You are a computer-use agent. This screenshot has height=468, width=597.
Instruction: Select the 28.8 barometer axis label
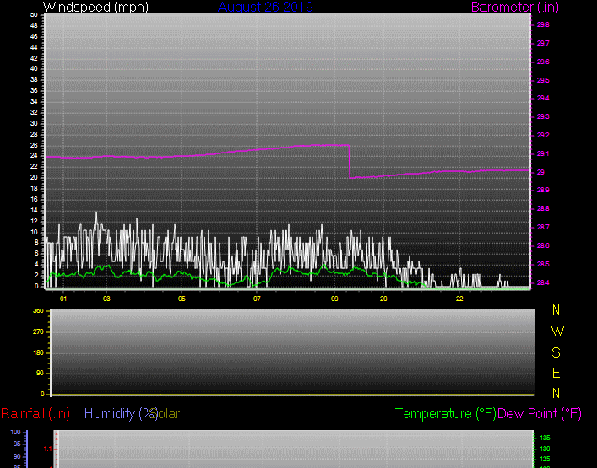(x=543, y=209)
